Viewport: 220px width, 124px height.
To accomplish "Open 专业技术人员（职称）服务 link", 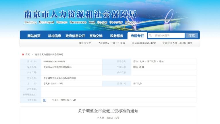I will click(x=177, y=43).
